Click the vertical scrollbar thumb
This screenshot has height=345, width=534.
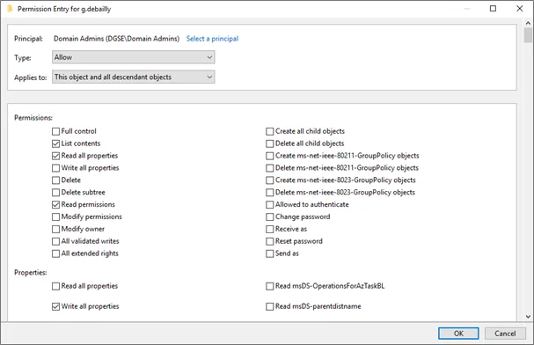(528, 36)
